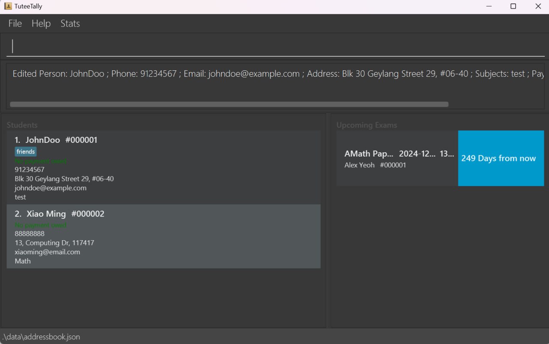Click the TuteeTally app icon in title bar

pos(8,6)
